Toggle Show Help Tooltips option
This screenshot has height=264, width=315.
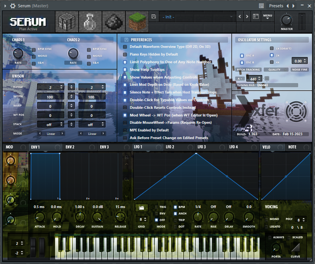[x=125, y=70]
